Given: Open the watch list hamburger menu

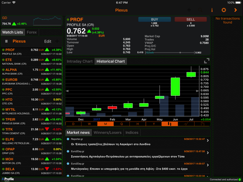Looking at the screenshot, I should tap(6, 41).
